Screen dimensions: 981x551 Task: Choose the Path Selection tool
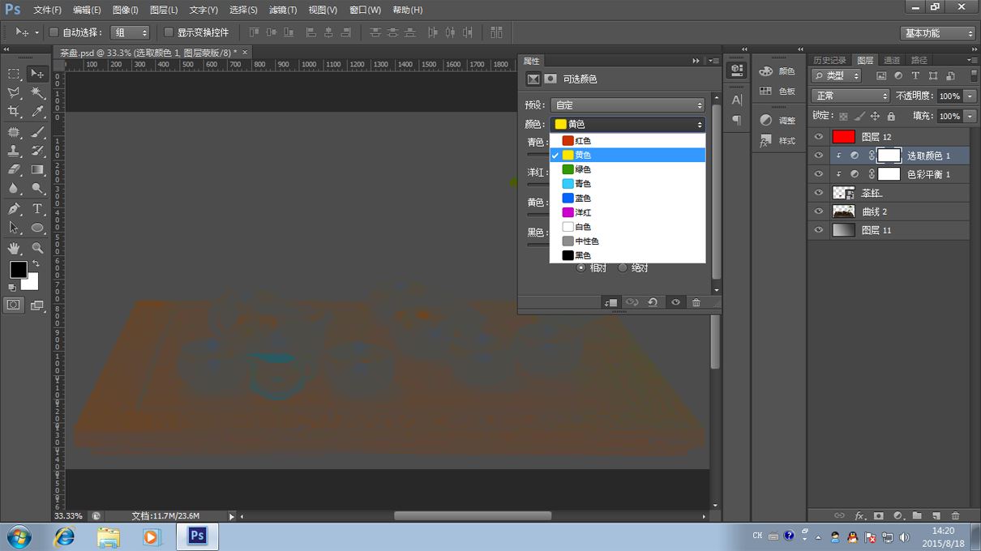14,229
